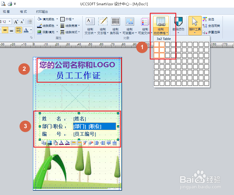234x195 pixels.
Task: Open the quick access toolbar customize arrow
Action: pyautogui.click(x=15, y=4)
